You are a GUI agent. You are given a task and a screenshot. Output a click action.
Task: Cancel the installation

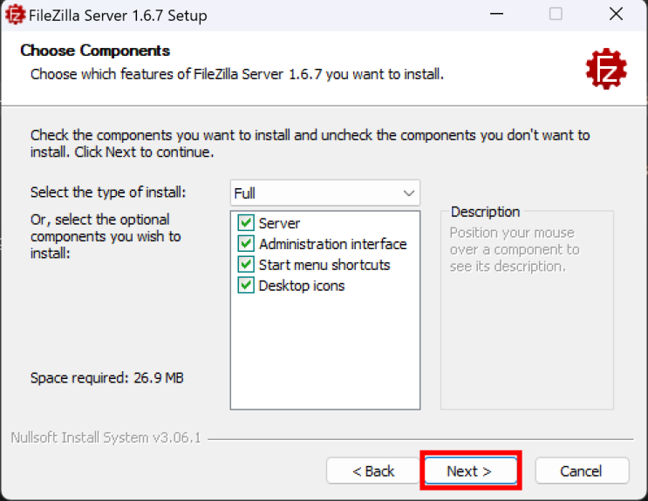[581, 471]
